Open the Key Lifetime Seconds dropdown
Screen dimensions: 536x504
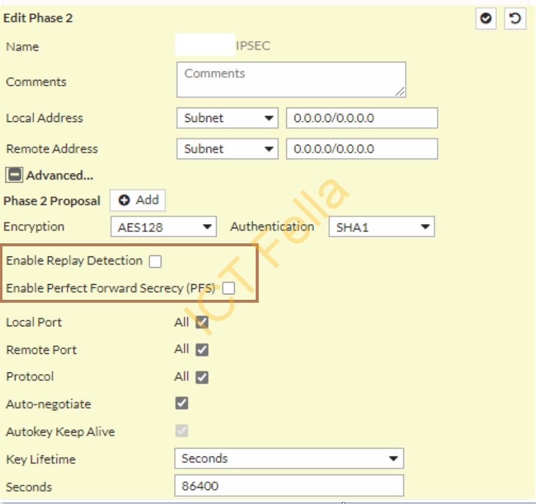pos(289,459)
